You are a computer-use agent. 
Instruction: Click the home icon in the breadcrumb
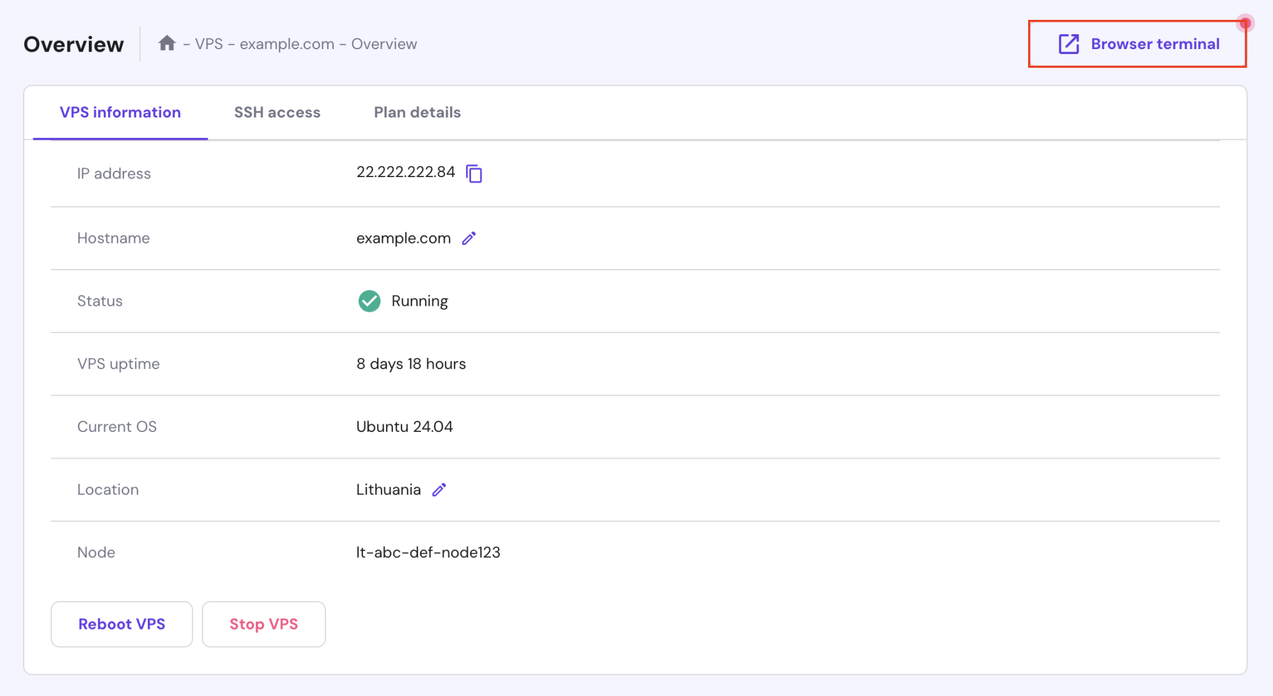(x=167, y=43)
